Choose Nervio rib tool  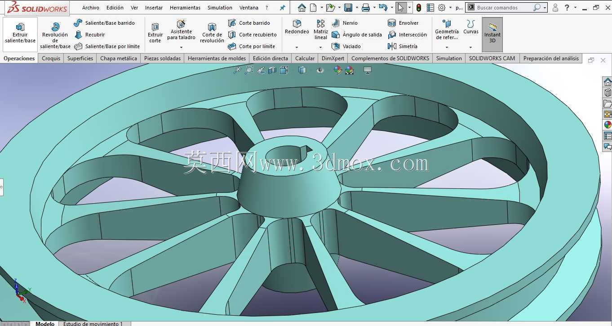(x=345, y=23)
